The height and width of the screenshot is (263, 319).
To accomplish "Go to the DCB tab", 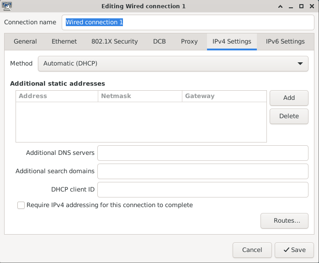I will pos(159,41).
